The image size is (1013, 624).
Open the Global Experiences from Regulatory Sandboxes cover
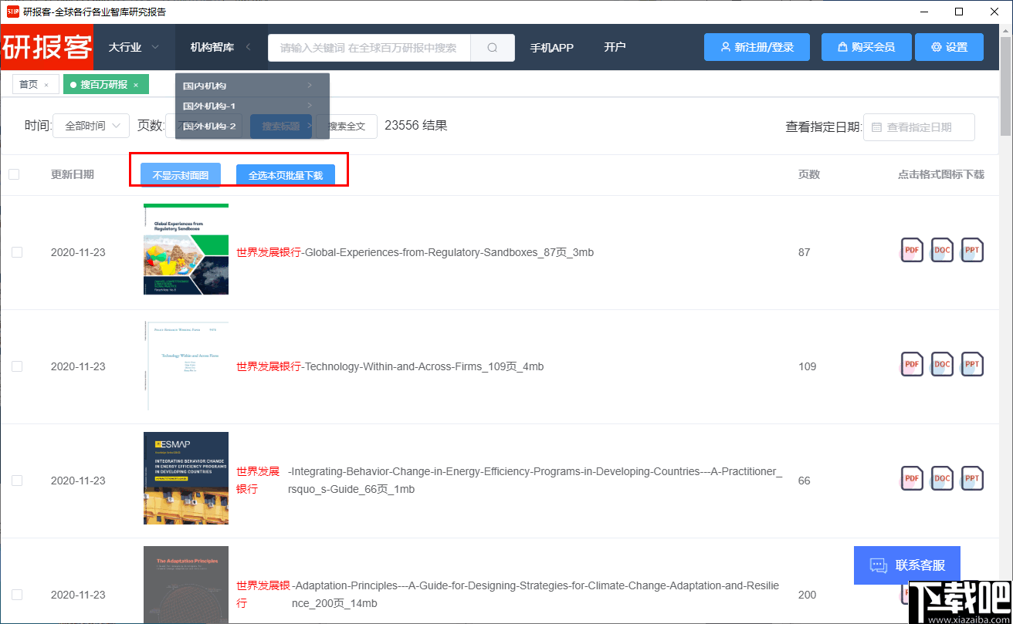click(186, 249)
